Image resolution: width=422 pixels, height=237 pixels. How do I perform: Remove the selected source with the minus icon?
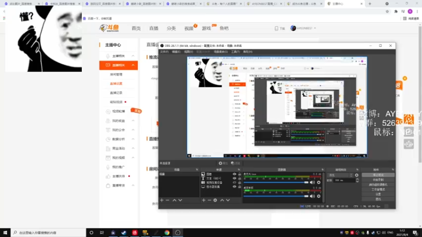(209, 200)
